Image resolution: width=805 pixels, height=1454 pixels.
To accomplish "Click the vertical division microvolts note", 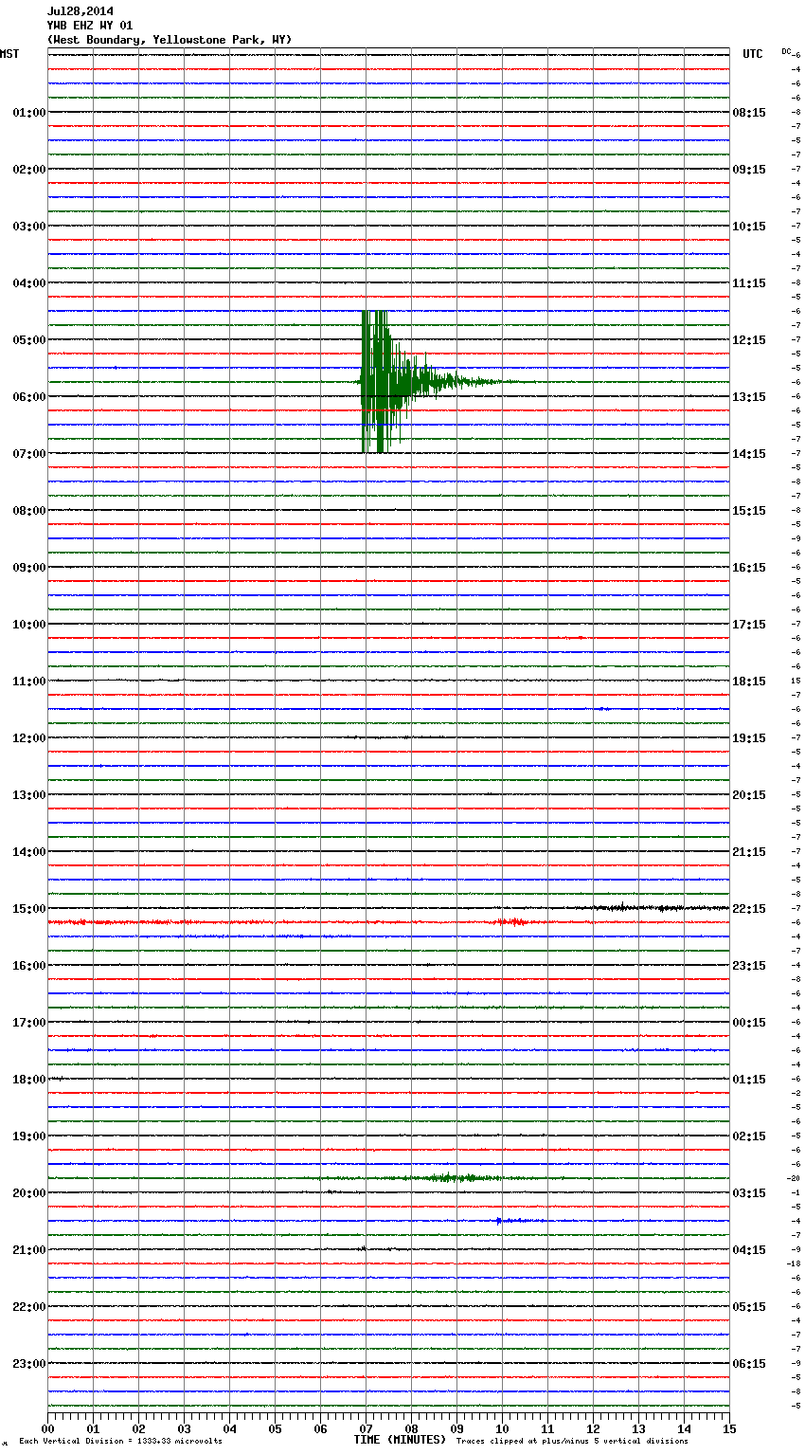I will [x=120, y=1441].
